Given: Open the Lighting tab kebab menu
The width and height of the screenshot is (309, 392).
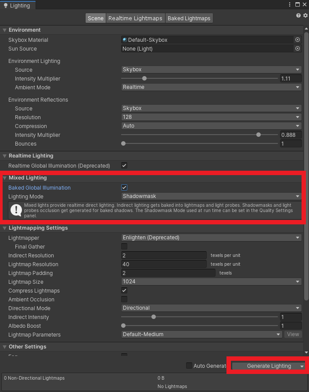Looking at the screenshot, I should 290,4.
